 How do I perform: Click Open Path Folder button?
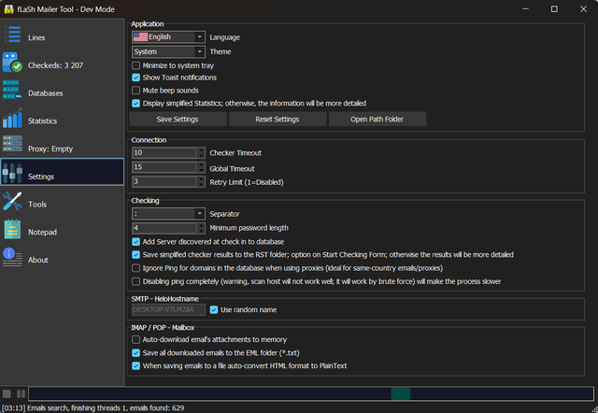coord(377,119)
